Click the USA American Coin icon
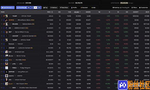 click(x=6, y=52)
